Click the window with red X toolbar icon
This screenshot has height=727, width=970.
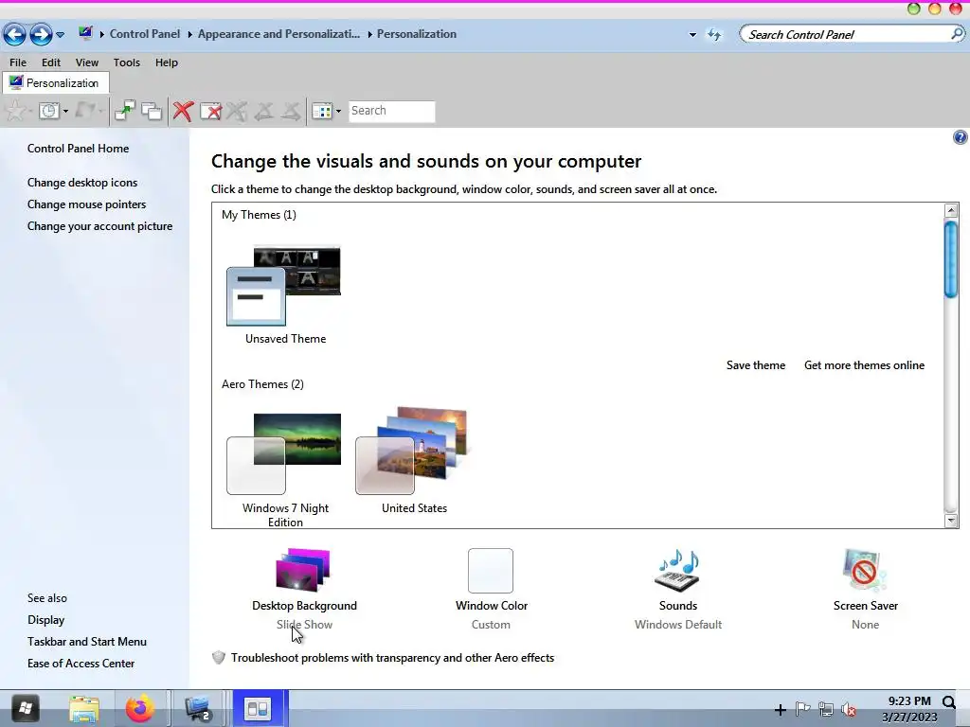pyautogui.click(x=211, y=112)
